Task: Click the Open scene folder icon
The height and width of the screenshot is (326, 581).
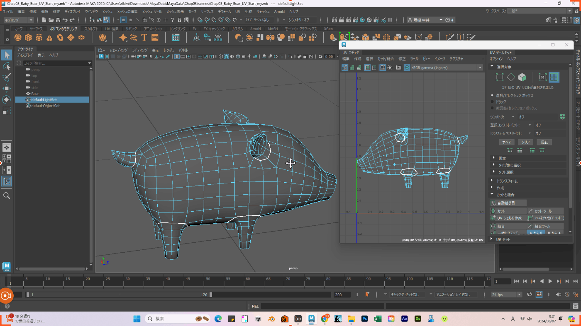Action: click(x=51, y=20)
